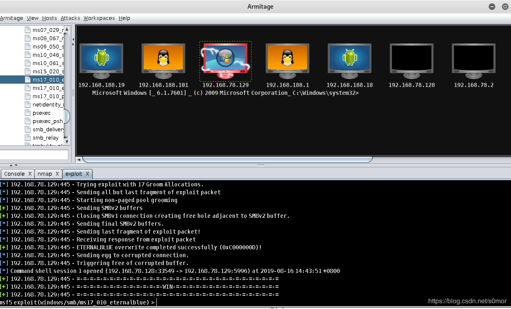Viewport: 511px width, 309px height.
Task: Select the Linux host 192.168.188.101
Action: pos(163,61)
